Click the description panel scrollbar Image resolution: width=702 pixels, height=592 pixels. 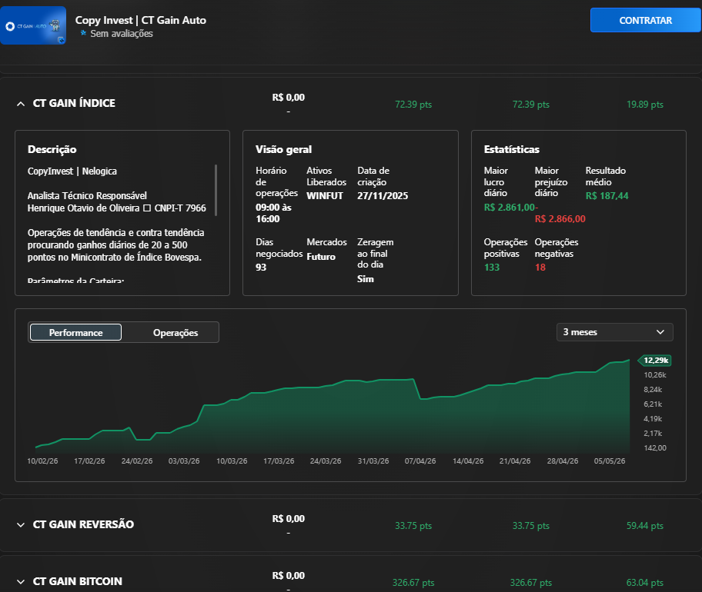(216, 191)
